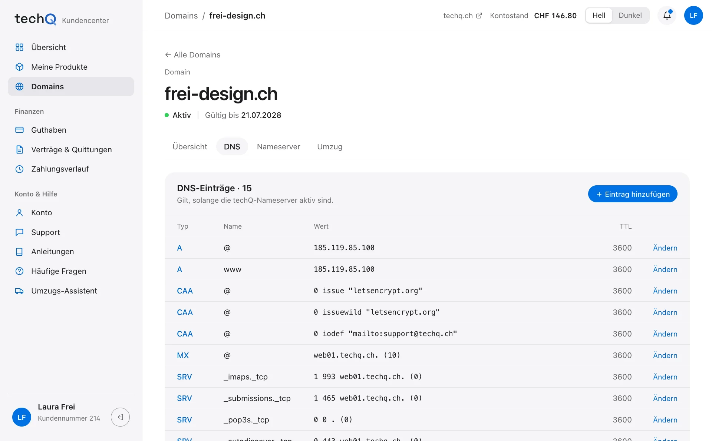Switch theme to Dunkel
Viewport: 712px width, 441px height.
click(x=630, y=16)
